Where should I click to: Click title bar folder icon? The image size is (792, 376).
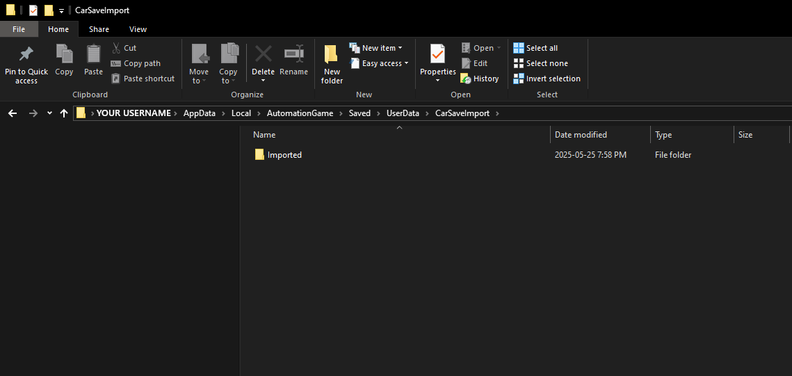pyautogui.click(x=10, y=10)
